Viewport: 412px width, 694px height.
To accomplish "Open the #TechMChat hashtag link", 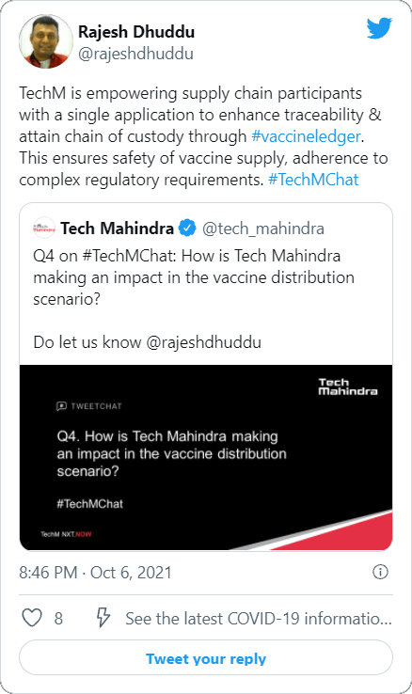I will [x=313, y=180].
